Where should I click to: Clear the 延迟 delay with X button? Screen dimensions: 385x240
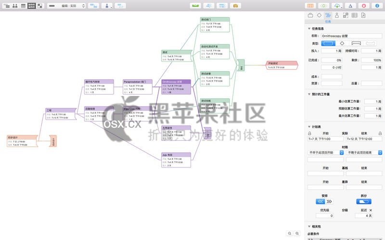[x=371, y=210]
